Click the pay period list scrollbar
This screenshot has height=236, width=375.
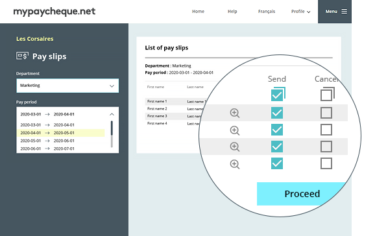(x=112, y=134)
